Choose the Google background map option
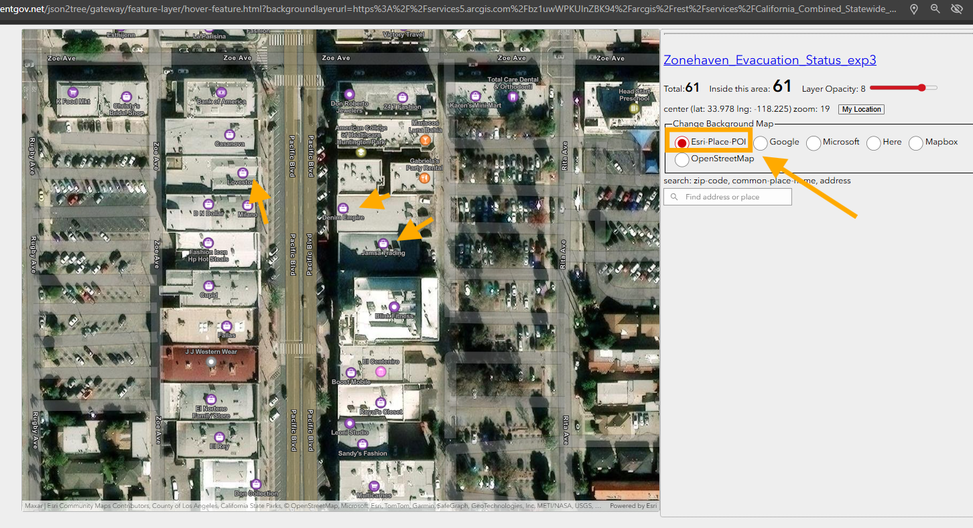The width and height of the screenshot is (973, 528). point(761,143)
